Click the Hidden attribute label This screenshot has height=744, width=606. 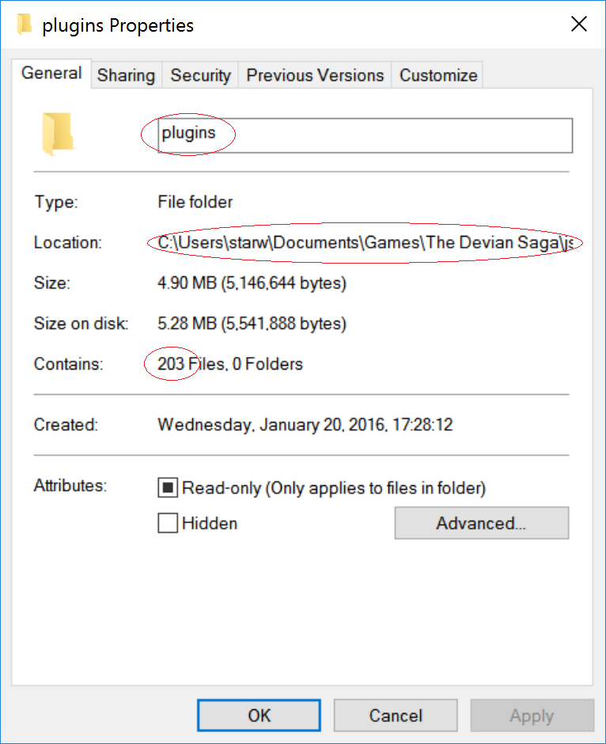210,523
